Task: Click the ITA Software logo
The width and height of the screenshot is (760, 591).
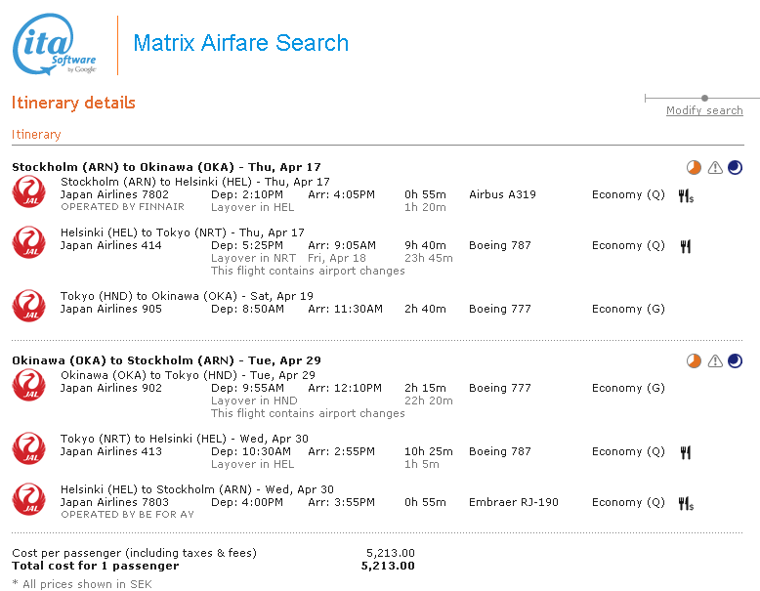Action: [x=55, y=45]
